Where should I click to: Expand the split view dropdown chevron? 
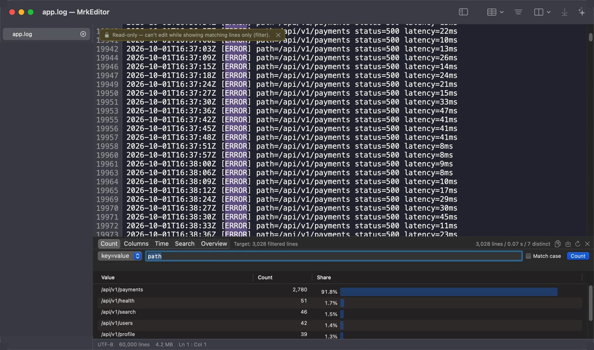coord(549,12)
